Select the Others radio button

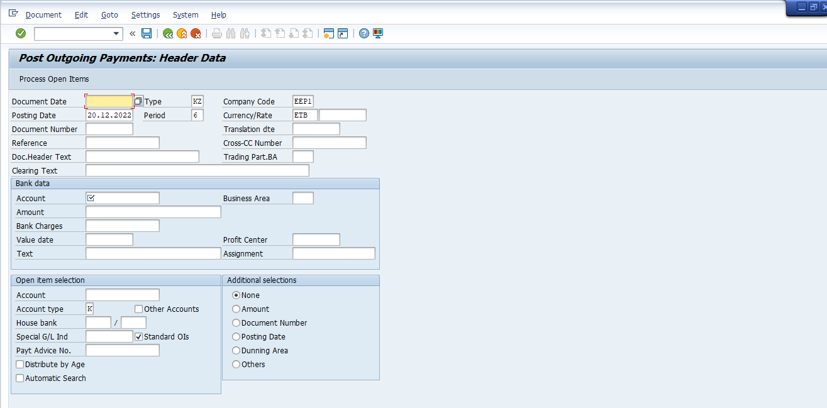236,364
